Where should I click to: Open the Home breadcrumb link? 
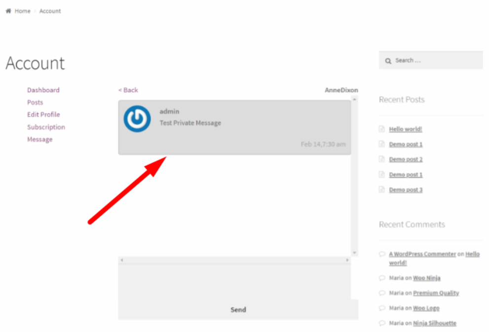click(x=23, y=11)
